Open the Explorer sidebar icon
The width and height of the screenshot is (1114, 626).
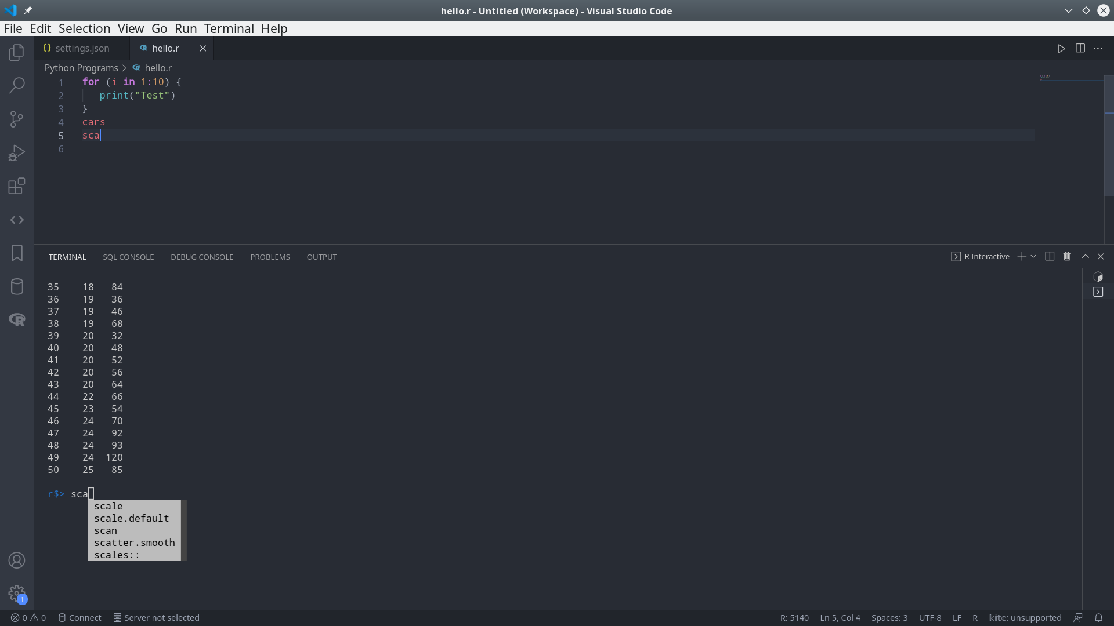pyautogui.click(x=17, y=52)
